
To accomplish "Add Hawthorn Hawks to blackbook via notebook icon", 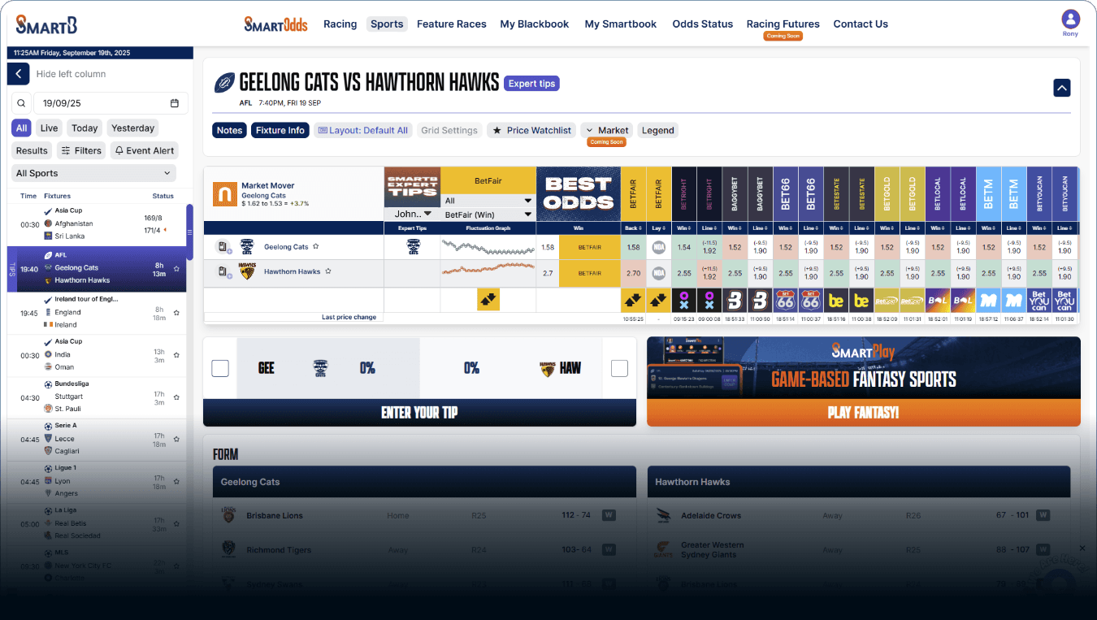I will coord(222,271).
